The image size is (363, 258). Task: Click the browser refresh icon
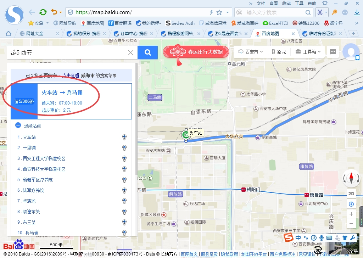coord(43,12)
